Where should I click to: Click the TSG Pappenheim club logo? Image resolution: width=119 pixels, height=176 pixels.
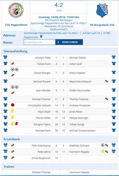pyautogui.click(x=16, y=10)
